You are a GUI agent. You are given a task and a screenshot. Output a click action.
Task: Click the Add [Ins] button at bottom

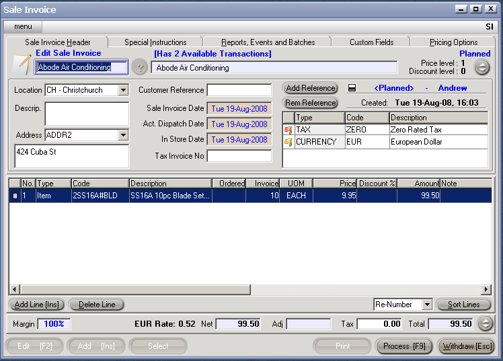click(96, 346)
